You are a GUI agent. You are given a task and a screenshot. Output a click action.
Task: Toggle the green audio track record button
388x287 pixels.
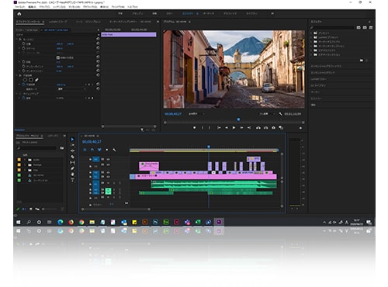[108, 191]
